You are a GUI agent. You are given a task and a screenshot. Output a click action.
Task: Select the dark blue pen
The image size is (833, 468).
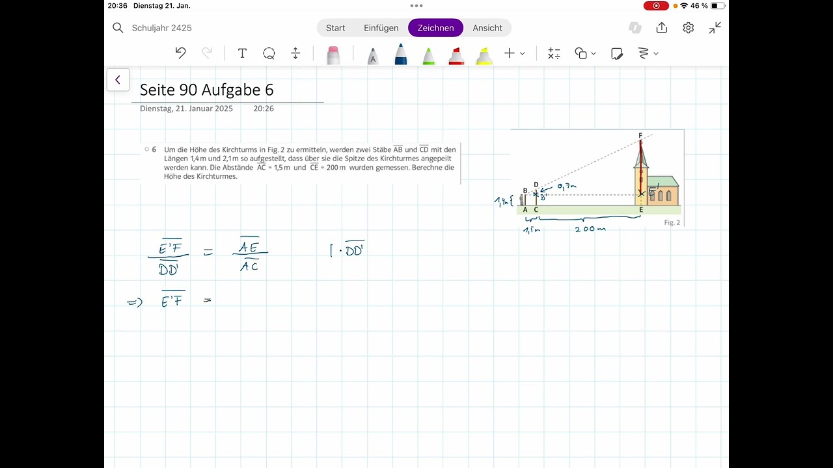click(401, 54)
